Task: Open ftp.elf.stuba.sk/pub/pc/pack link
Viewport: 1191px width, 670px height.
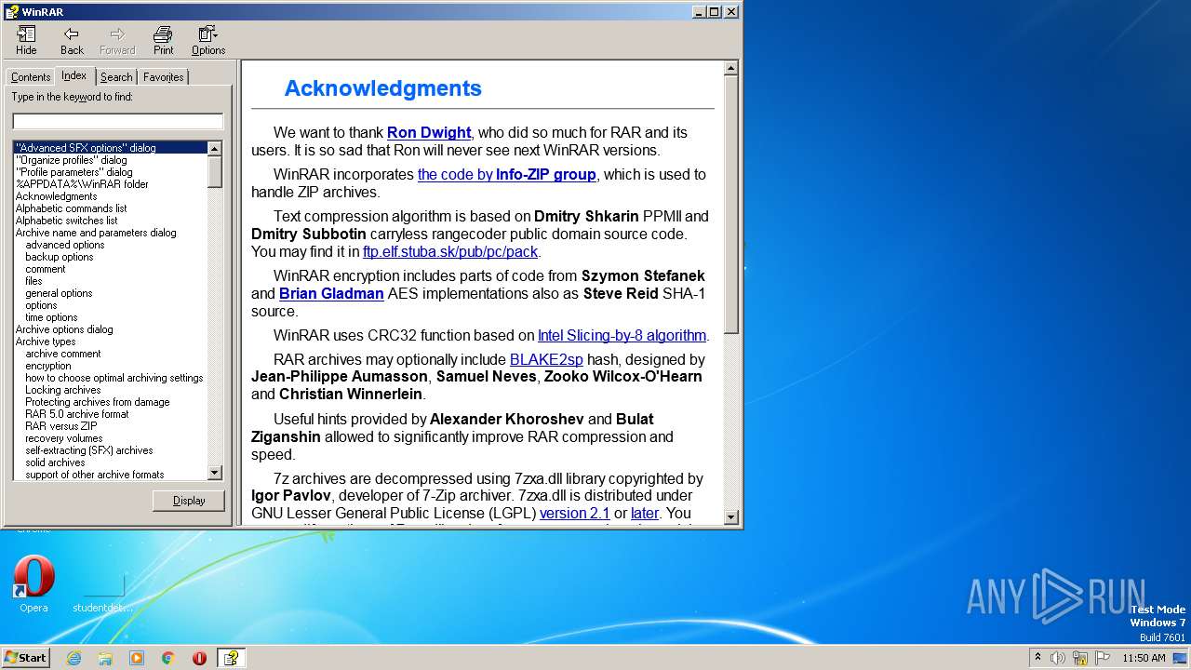Action: 450,251
